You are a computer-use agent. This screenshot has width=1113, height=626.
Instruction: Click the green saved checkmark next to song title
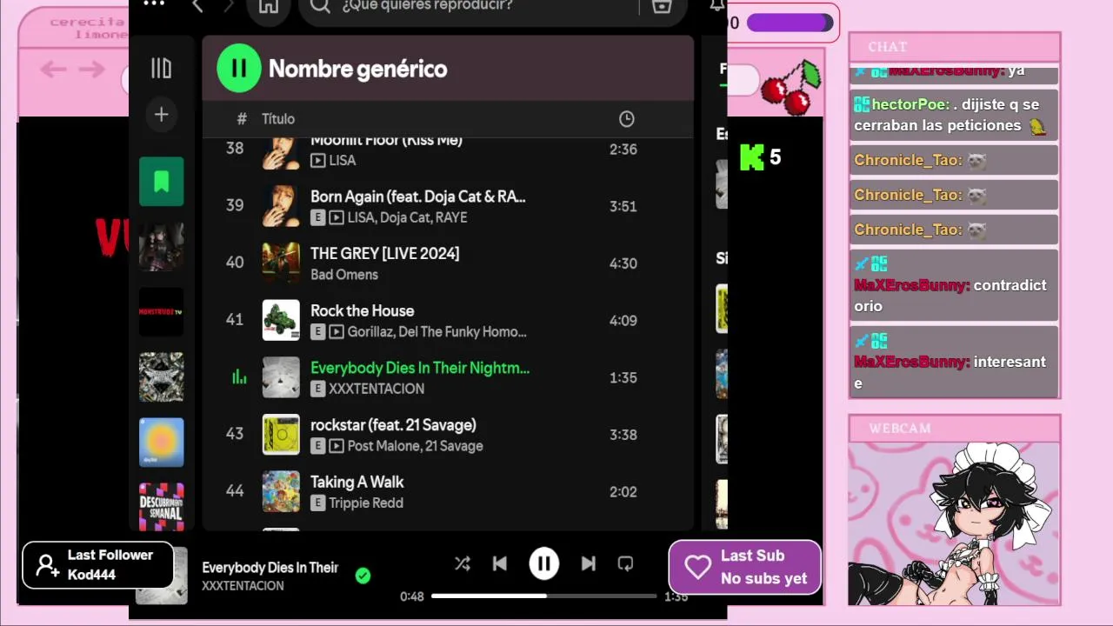pyautogui.click(x=363, y=576)
